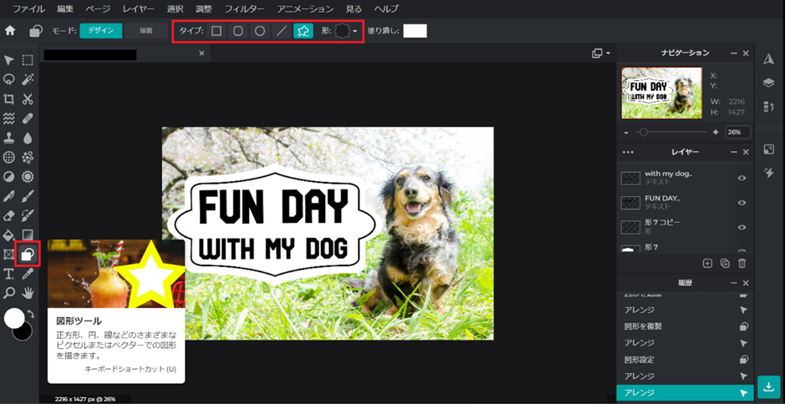Open the 調整 menu
Image resolution: width=785 pixels, height=404 pixels.
[204, 9]
